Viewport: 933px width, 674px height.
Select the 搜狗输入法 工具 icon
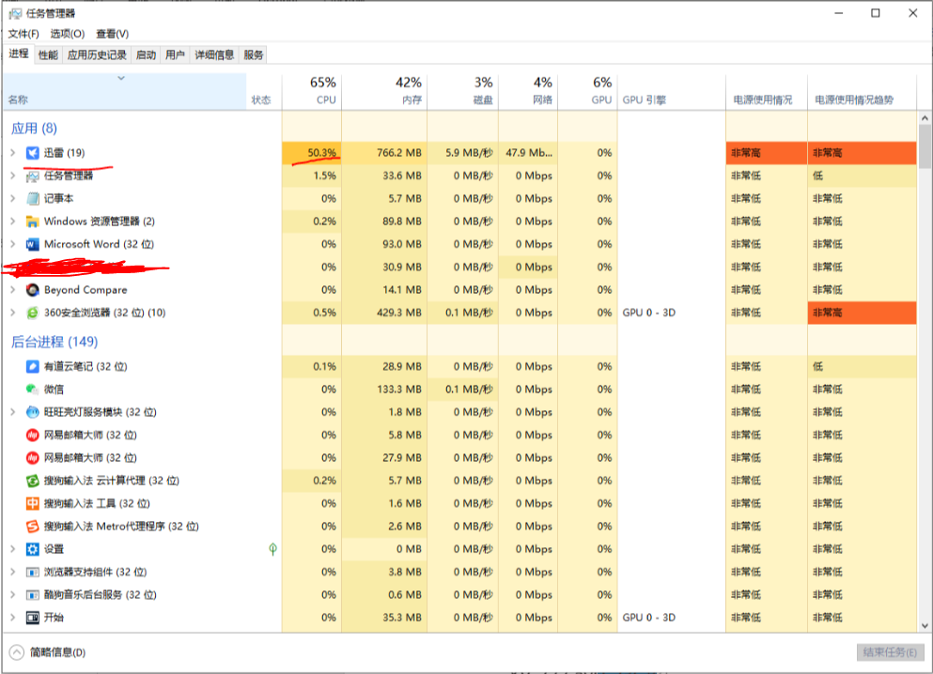click(x=33, y=503)
